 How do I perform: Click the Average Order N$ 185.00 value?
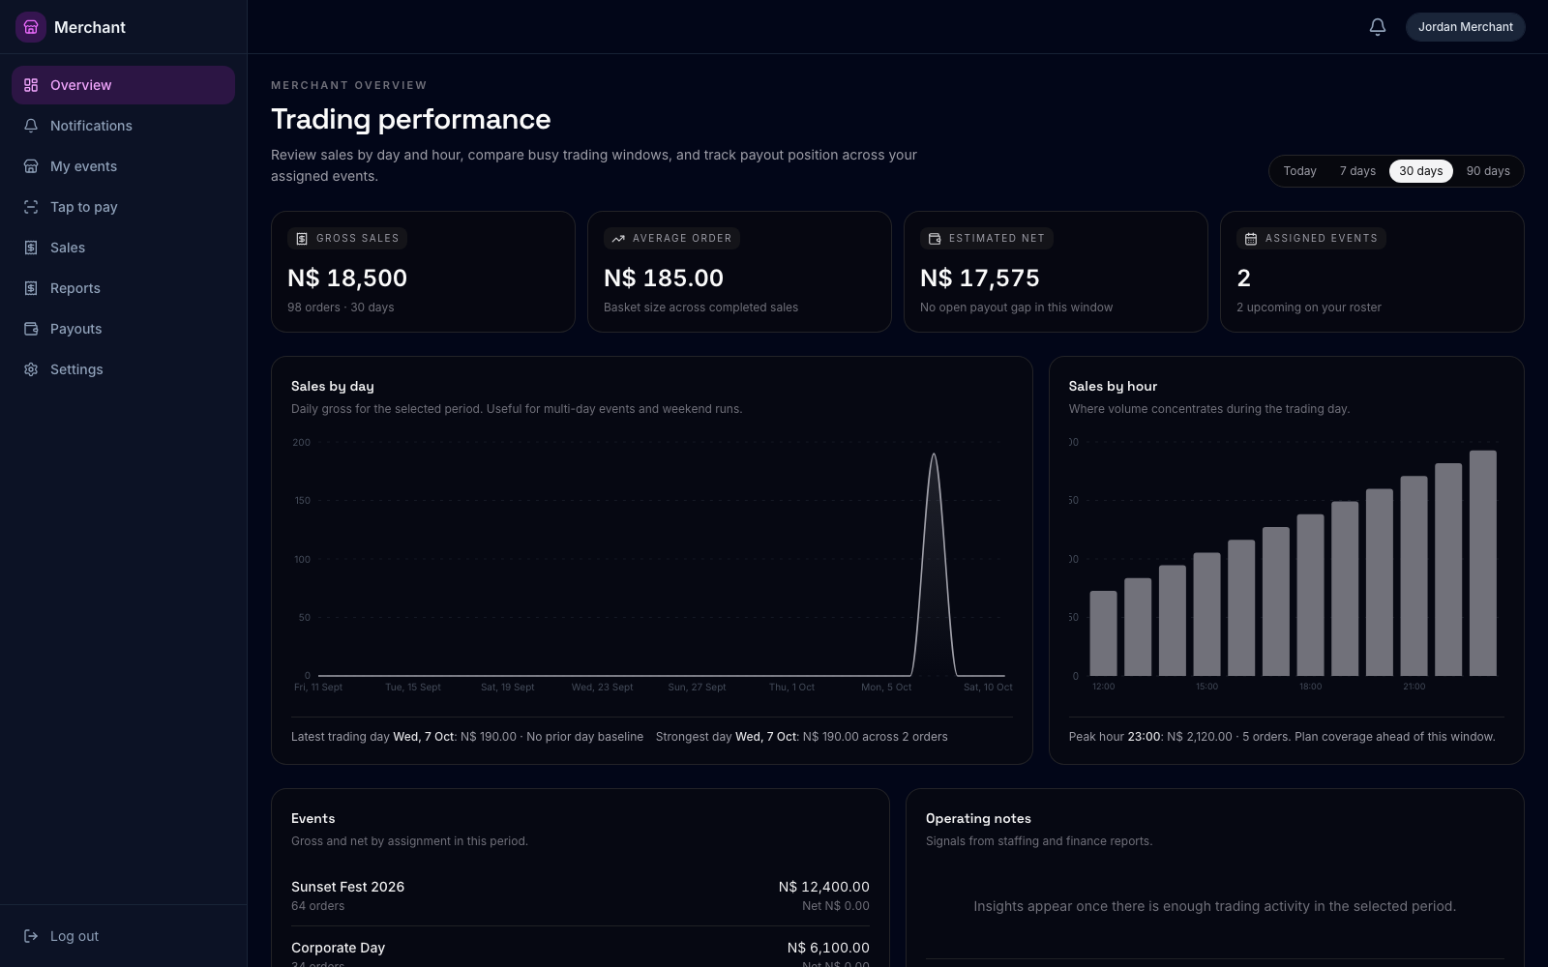[664, 278]
